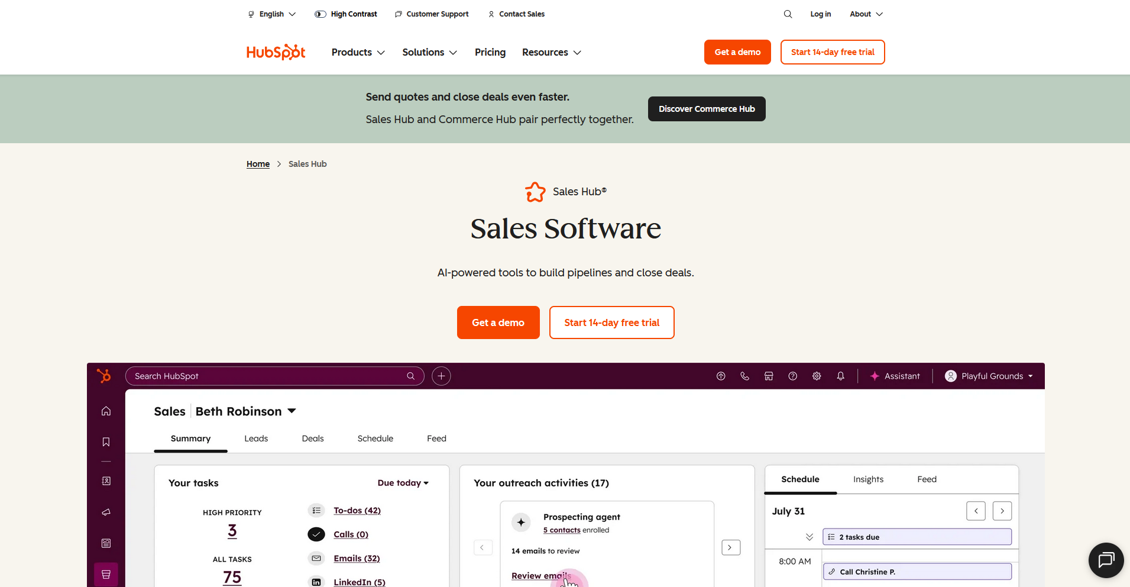The height and width of the screenshot is (587, 1130).
Task: Open the Beth Robinson user dropdown
Action: pyautogui.click(x=246, y=411)
